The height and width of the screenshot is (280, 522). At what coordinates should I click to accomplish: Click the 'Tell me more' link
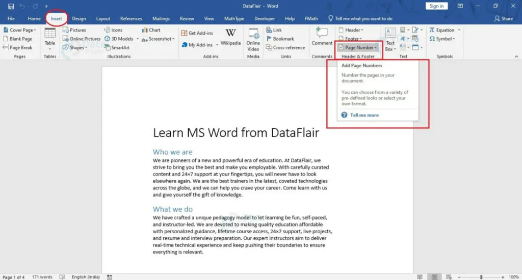(x=364, y=115)
